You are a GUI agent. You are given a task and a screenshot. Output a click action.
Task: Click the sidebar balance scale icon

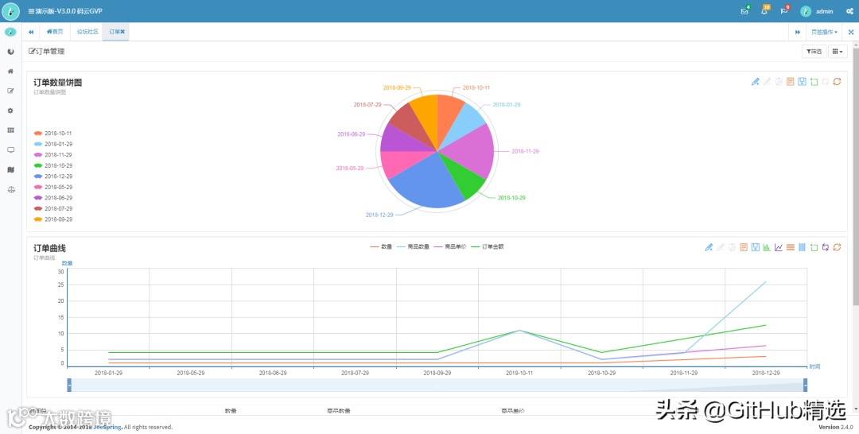tap(10, 189)
